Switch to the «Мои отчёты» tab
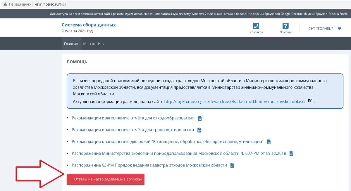This screenshot has height=191, width=351. coord(93,44)
